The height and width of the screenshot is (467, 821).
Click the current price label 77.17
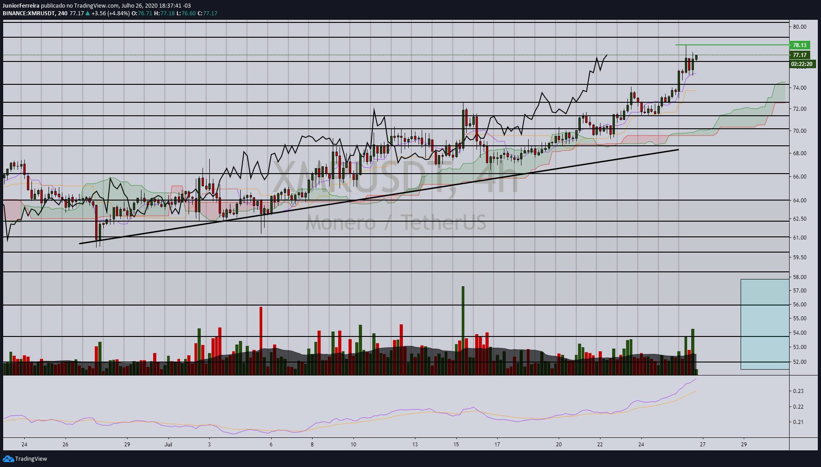799,55
